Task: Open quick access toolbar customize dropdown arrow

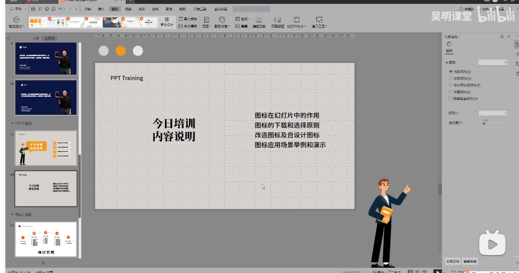Action: point(76,9)
